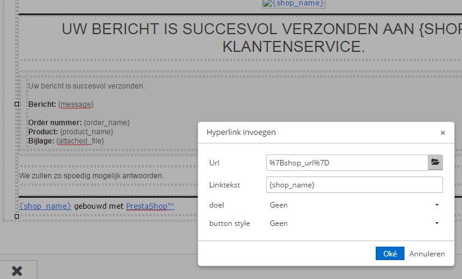The height and width of the screenshot is (279, 462).
Task: Focus the Linktekst input field
Action: tap(354, 184)
